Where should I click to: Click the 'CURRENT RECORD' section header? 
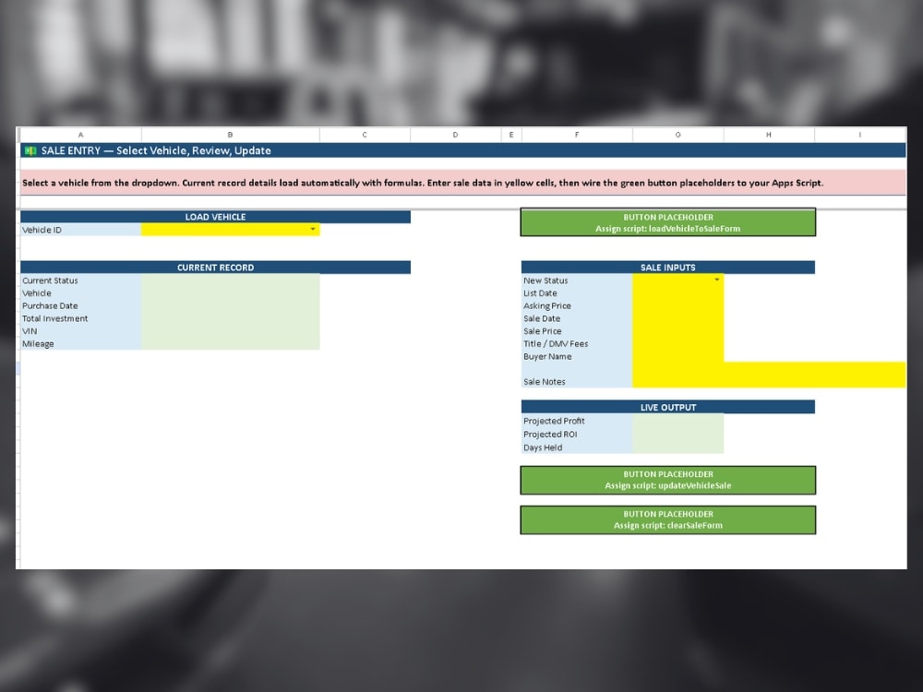(215, 268)
